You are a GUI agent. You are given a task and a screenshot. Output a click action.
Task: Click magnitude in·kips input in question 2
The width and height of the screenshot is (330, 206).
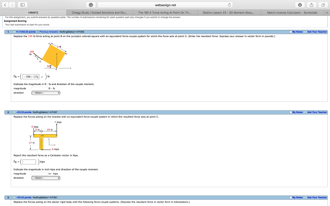tap(40, 174)
